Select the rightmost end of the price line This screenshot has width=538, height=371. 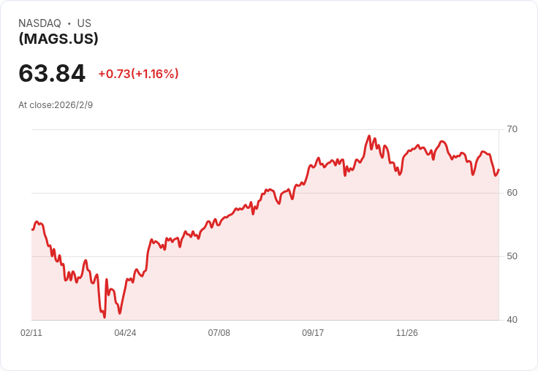(x=499, y=169)
